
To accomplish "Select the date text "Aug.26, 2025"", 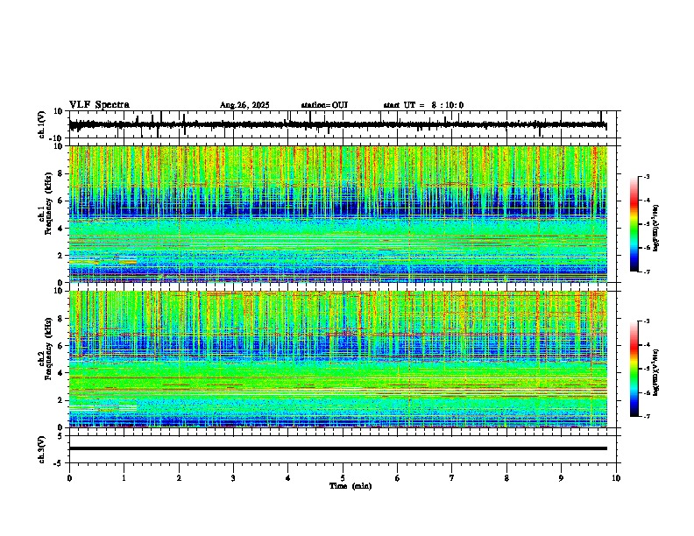I will 244,105.
